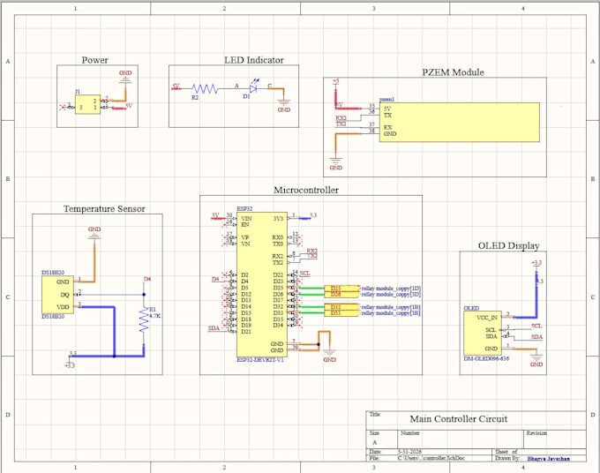This screenshot has width=600, height=473.
Task: Select the ESP32-DEVKIT-V1 component body
Action: (x=262, y=285)
